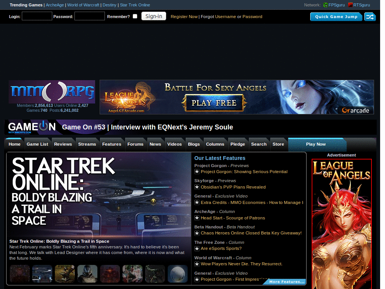The image size is (385, 289).
Task: Click star icon beside Are eSports Sports?
Action: click(x=197, y=249)
